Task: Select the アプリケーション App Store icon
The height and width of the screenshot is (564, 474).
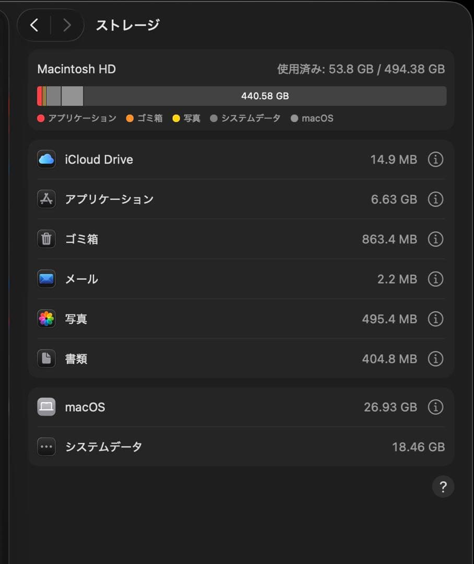Action: click(x=46, y=199)
